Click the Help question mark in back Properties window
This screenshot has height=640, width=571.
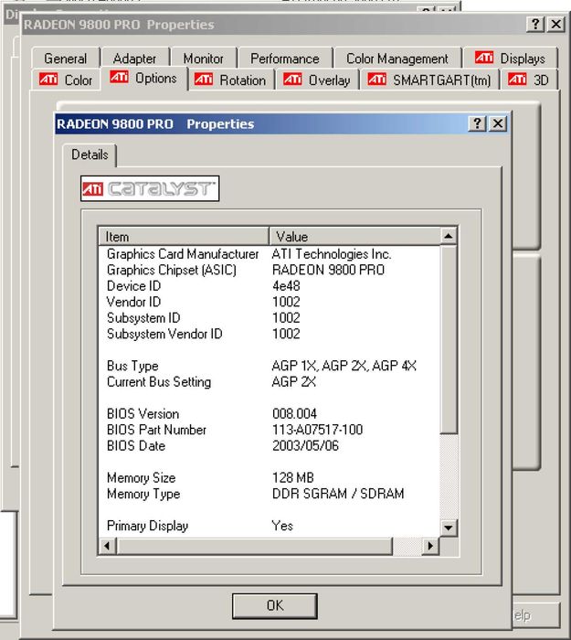point(536,24)
